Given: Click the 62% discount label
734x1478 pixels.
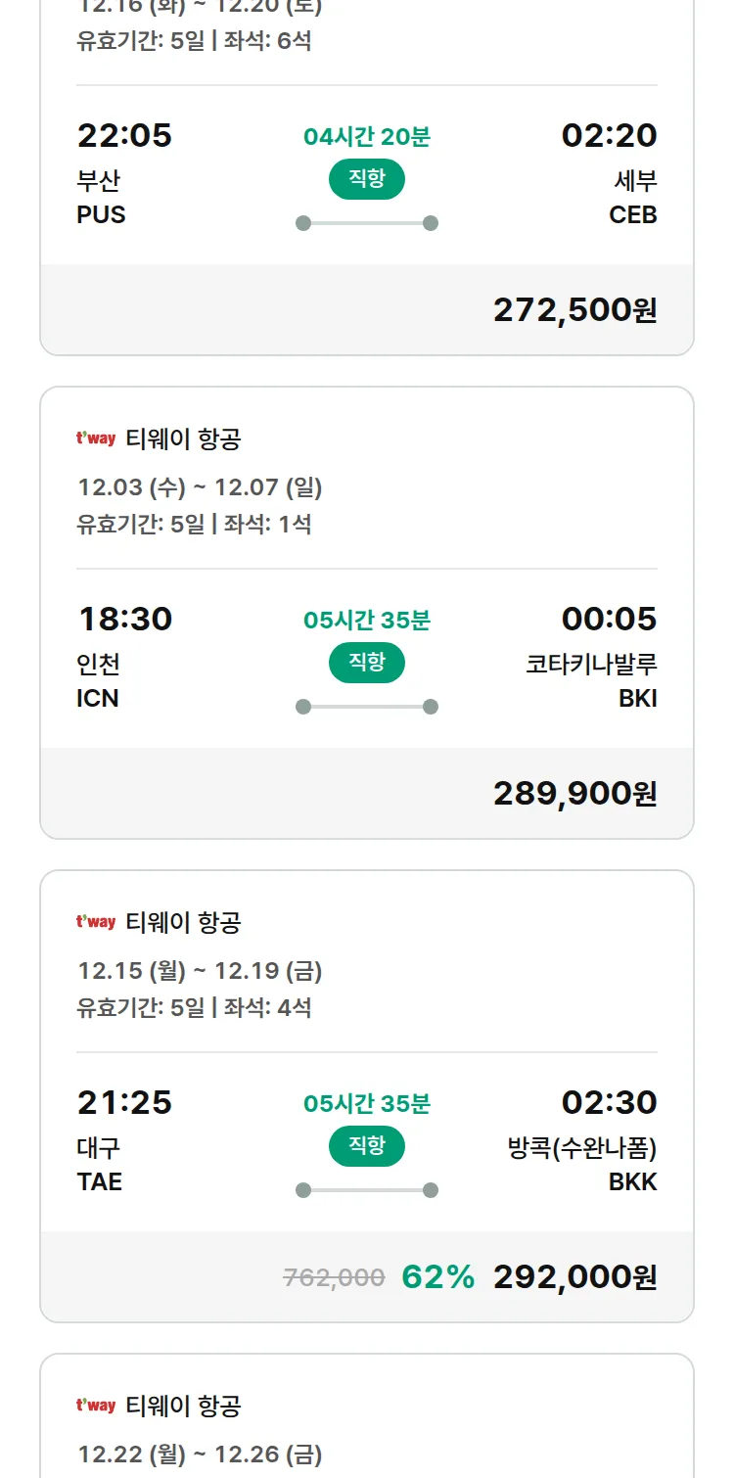Looking at the screenshot, I should [437, 1276].
